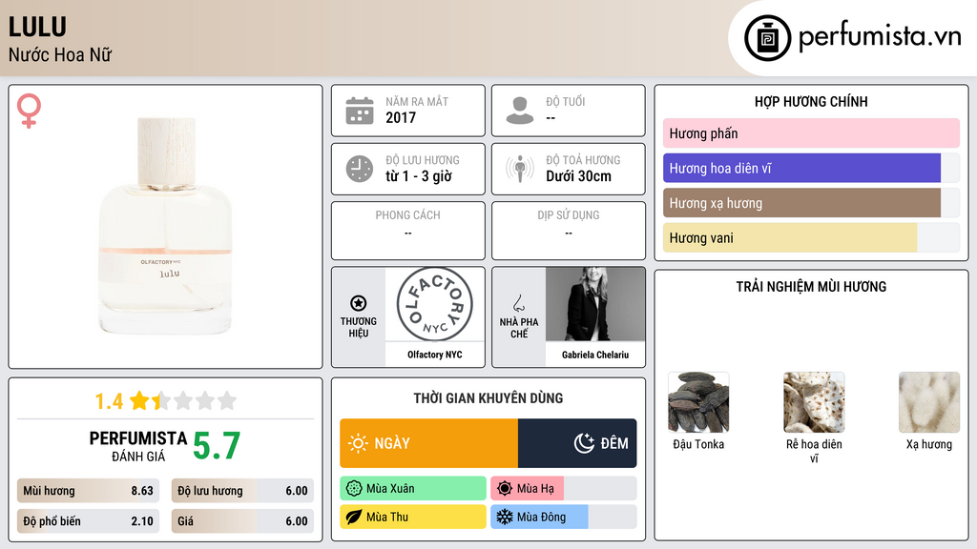Select the orange Ngày segment
Screen dimensions: 977x549
[428, 443]
